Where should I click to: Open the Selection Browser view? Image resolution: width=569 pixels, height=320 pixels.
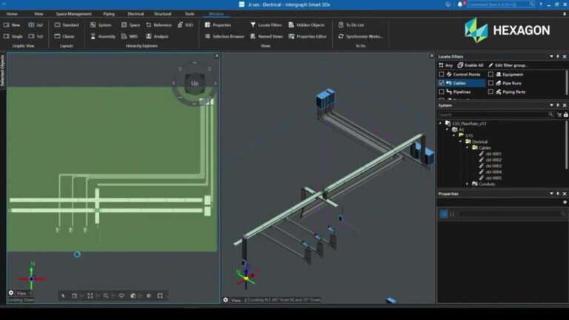(x=224, y=36)
